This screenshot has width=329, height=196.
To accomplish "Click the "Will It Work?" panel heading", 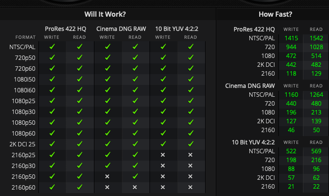I will point(105,14).
